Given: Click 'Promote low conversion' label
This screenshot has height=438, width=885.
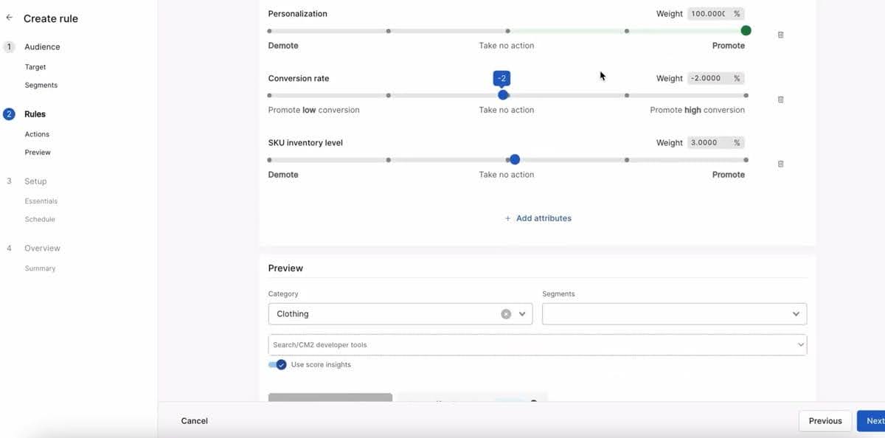Looking at the screenshot, I should (314, 110).
